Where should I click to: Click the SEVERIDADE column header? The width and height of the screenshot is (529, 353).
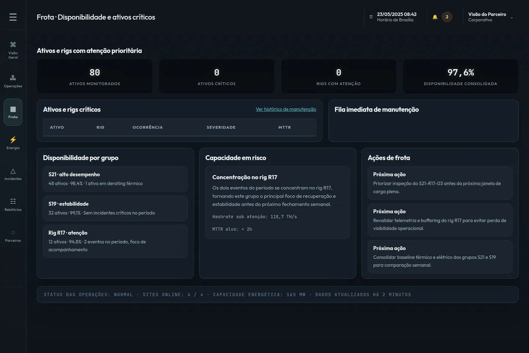[221, 127]
